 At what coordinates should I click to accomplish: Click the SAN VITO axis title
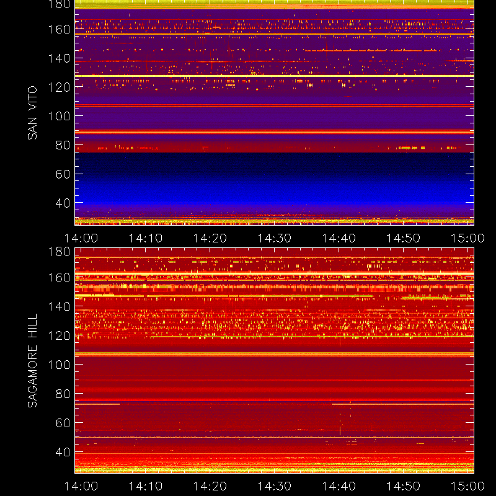32,113
